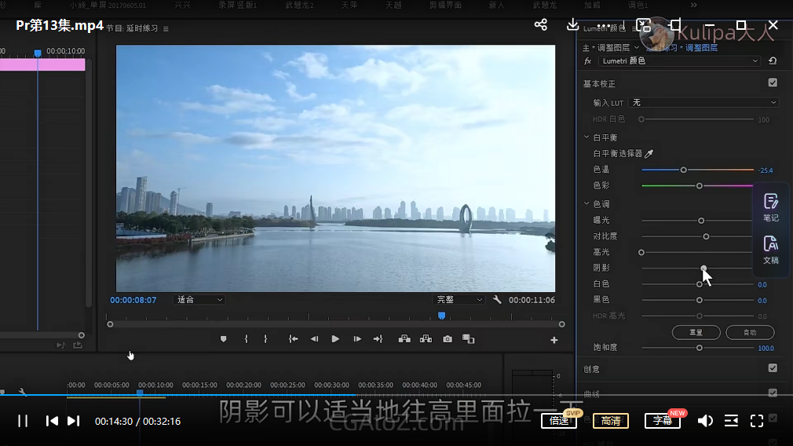This screenshot has height=446, width=793.
Task: Toggle the 曲线 section checkbox
Action: 773,393
